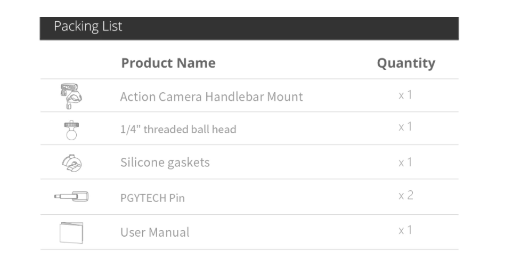Select the Silicone gaskets label
Screen dimensions: 521x274
[165, 163]
